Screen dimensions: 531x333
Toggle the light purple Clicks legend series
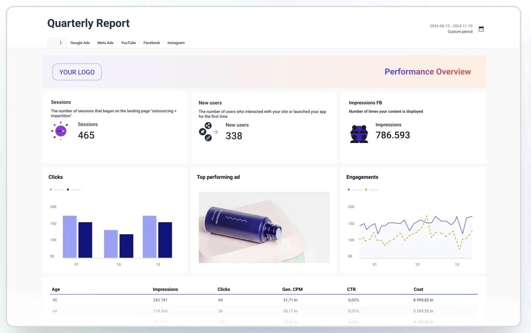[x=57, y=189]
